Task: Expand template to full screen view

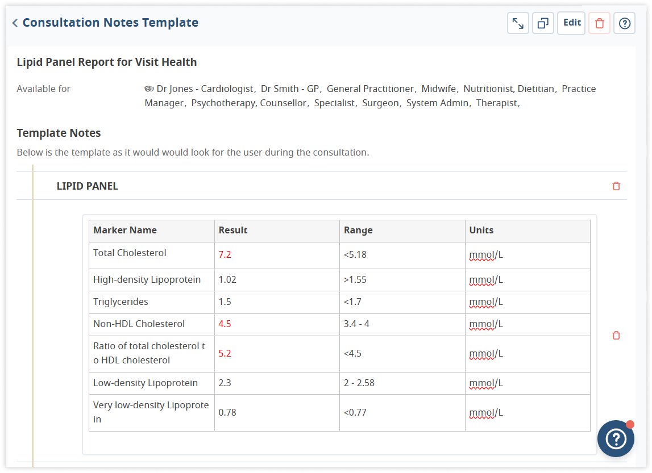Action: pos(518,23)
